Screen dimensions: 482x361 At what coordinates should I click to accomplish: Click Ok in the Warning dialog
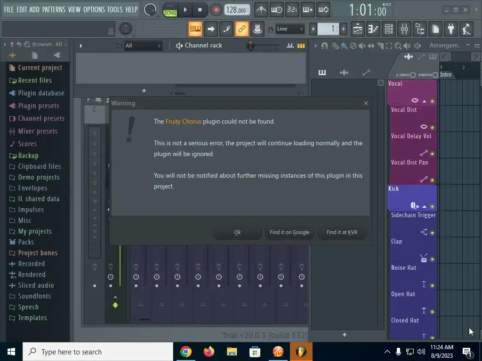point(237,232)
